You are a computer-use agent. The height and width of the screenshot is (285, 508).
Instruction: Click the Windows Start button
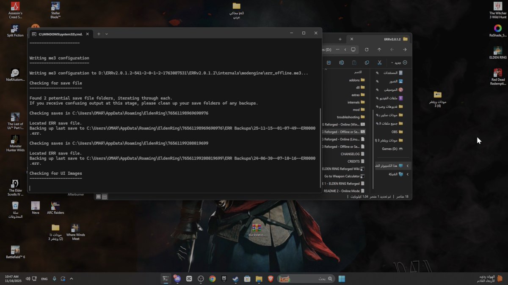(x=342, y=279)
